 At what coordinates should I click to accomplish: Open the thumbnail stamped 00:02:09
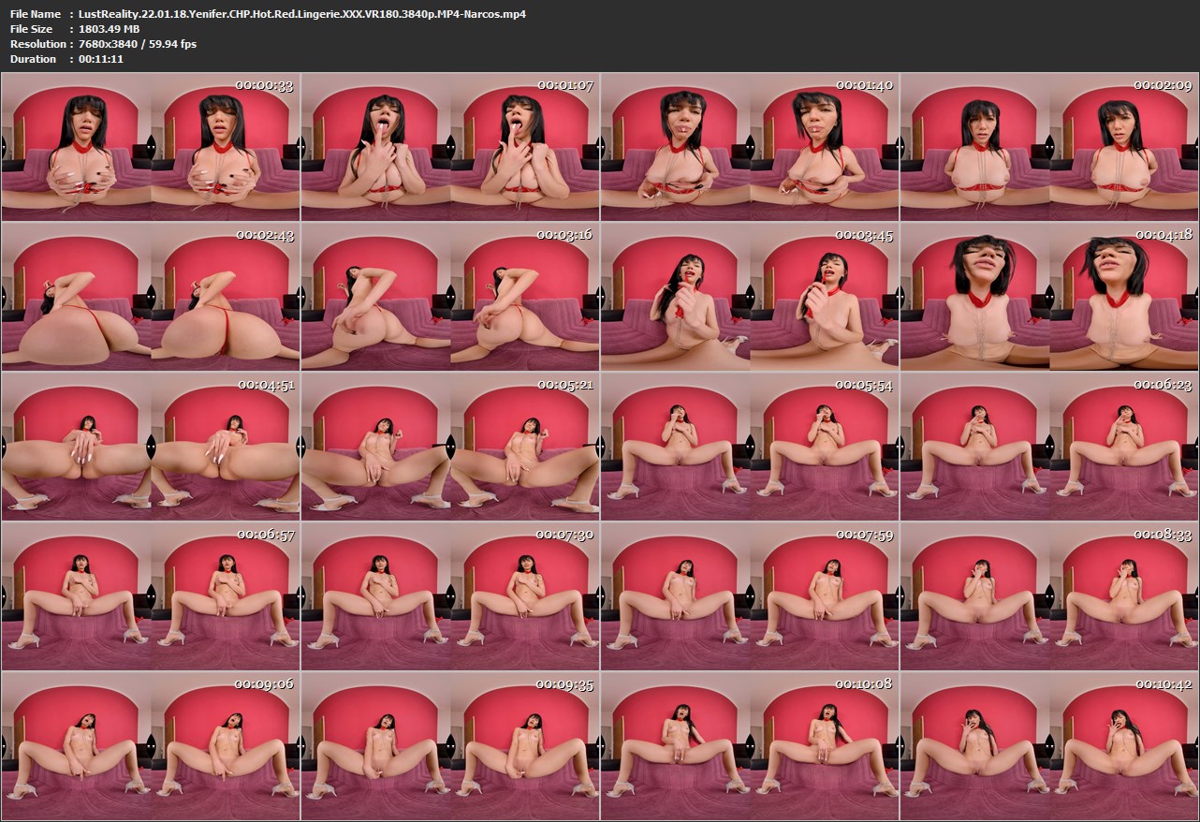pyautogui.click(x=1049, y=147)
